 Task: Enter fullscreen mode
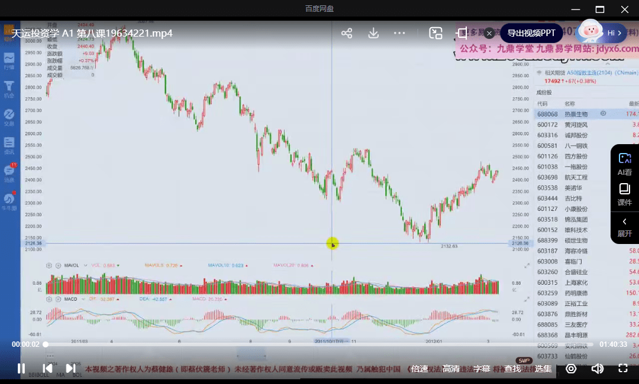(622, 369)
